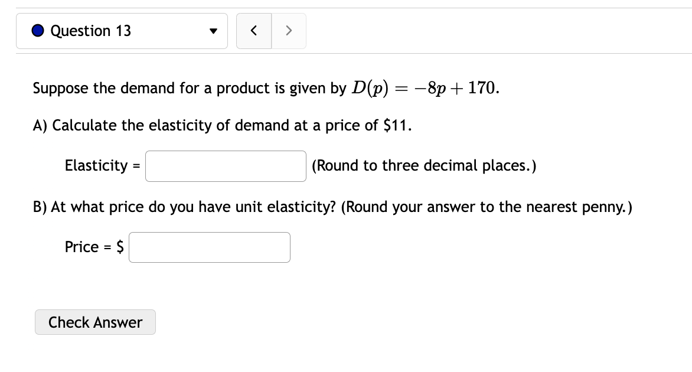Select the Question 13 navigation header
The width and height of the screenshot is (692, 372).
pyautogui.click(x=122, y=31)
